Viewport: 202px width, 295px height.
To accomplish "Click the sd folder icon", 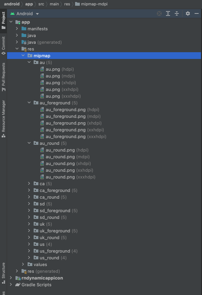I will [x=36, y=204].
